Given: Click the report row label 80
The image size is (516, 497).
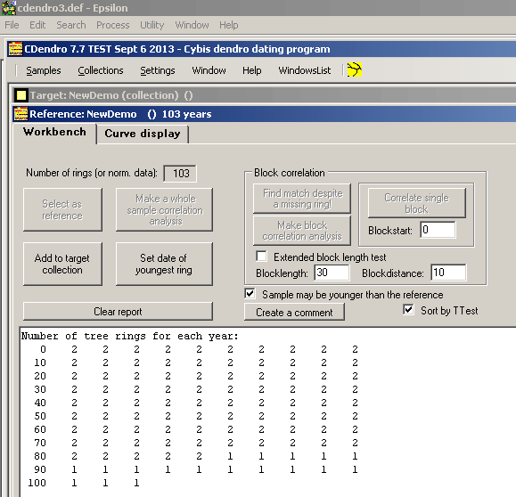Looking at the screenshot, I should 40,456.
